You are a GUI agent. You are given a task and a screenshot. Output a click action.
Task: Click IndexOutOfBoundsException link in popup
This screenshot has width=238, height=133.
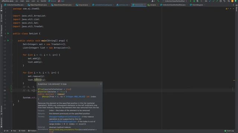coord(62,122)
